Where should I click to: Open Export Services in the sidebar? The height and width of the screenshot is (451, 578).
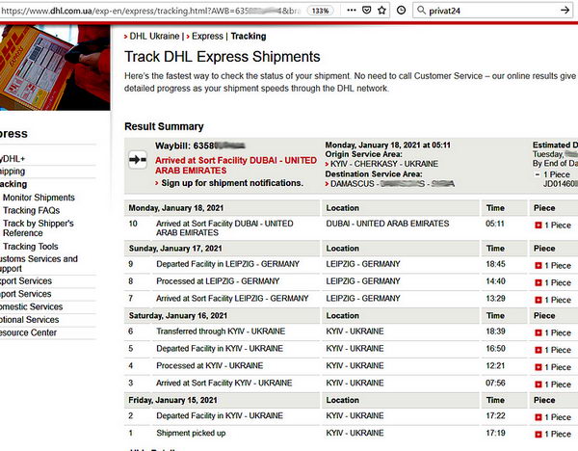[26, 280]
